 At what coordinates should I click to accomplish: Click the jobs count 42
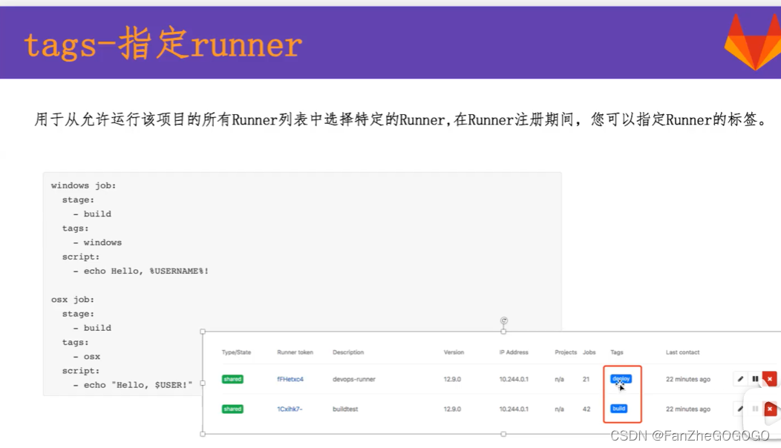[x=586, y=409]
